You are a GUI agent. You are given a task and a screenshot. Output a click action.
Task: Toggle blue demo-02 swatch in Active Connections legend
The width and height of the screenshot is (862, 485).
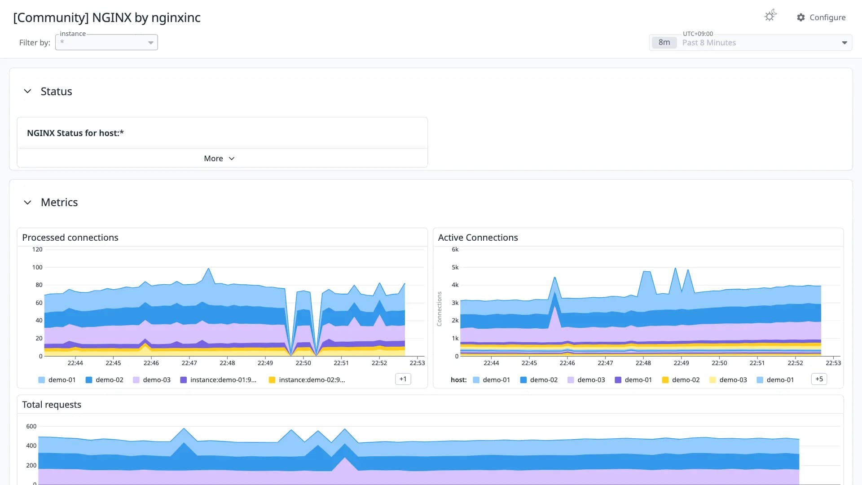(x=523, y=380)
